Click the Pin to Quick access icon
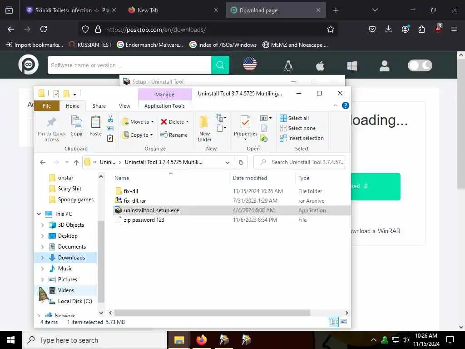 52,122
